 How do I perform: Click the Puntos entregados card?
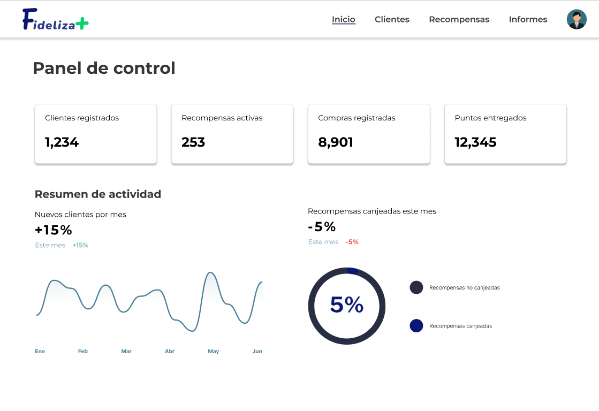coord(505,134)
